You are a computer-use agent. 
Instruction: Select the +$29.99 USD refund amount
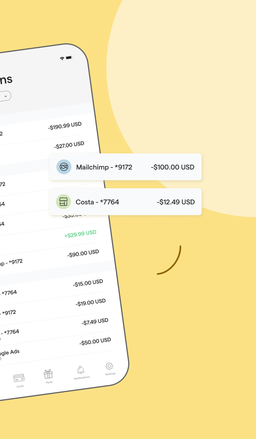[80, 234]
